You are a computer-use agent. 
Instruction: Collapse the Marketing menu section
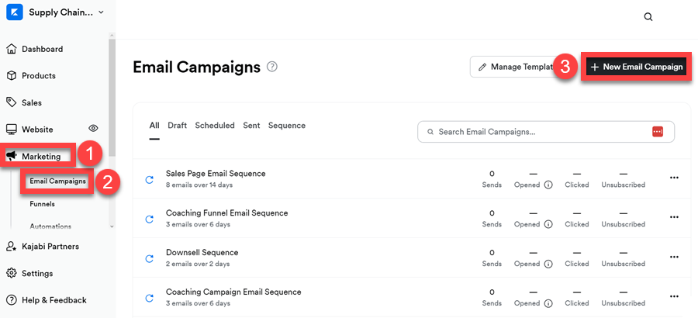click(41, 156)
